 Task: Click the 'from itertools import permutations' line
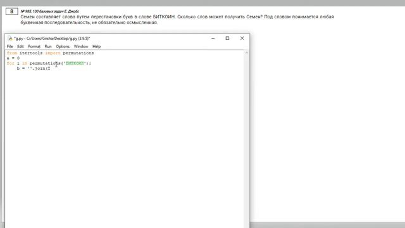[51, 53]
